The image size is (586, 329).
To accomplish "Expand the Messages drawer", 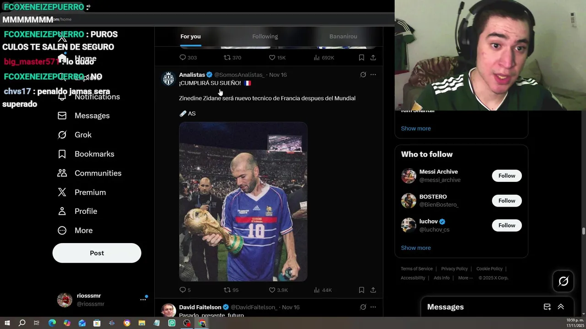I will pos(561,307).
